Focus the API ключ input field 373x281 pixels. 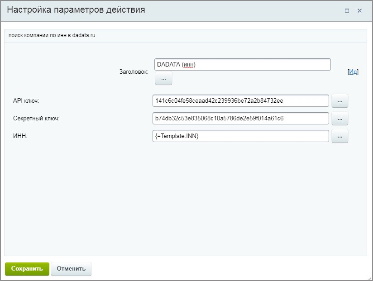click(241, 100)
